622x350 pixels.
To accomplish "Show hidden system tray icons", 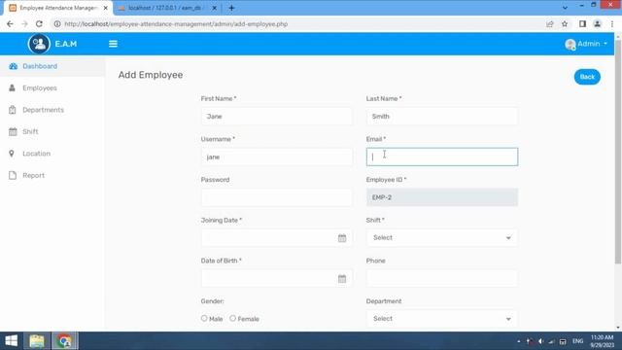I will (x=518, y=341).
